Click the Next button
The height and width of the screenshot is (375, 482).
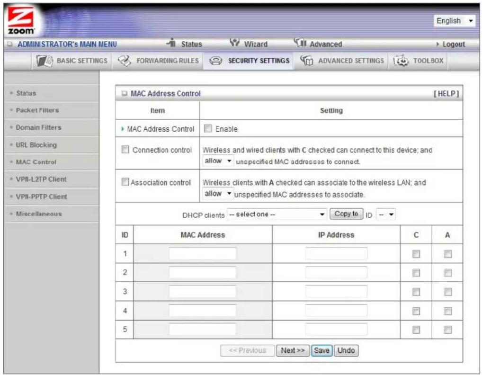(293, 350)
